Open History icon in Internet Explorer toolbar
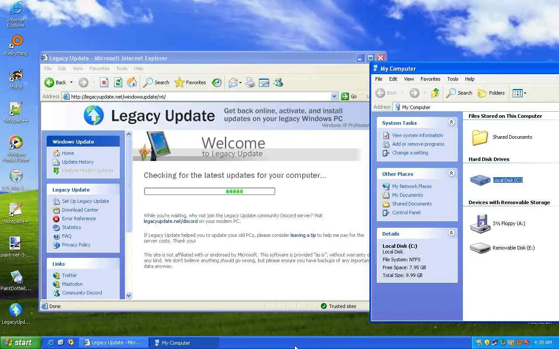 click(x=217, y=82)
